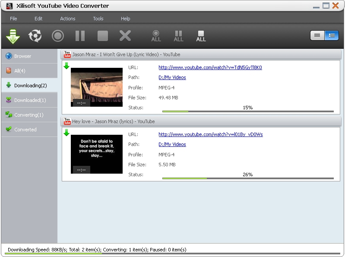Click the --:-- time label on Hey love thumbnail
Screen dimensions: 345x257
82,170
